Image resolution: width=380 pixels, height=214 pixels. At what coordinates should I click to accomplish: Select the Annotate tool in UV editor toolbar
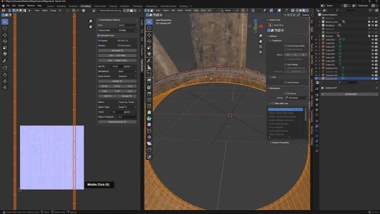[x=5, y=61]
